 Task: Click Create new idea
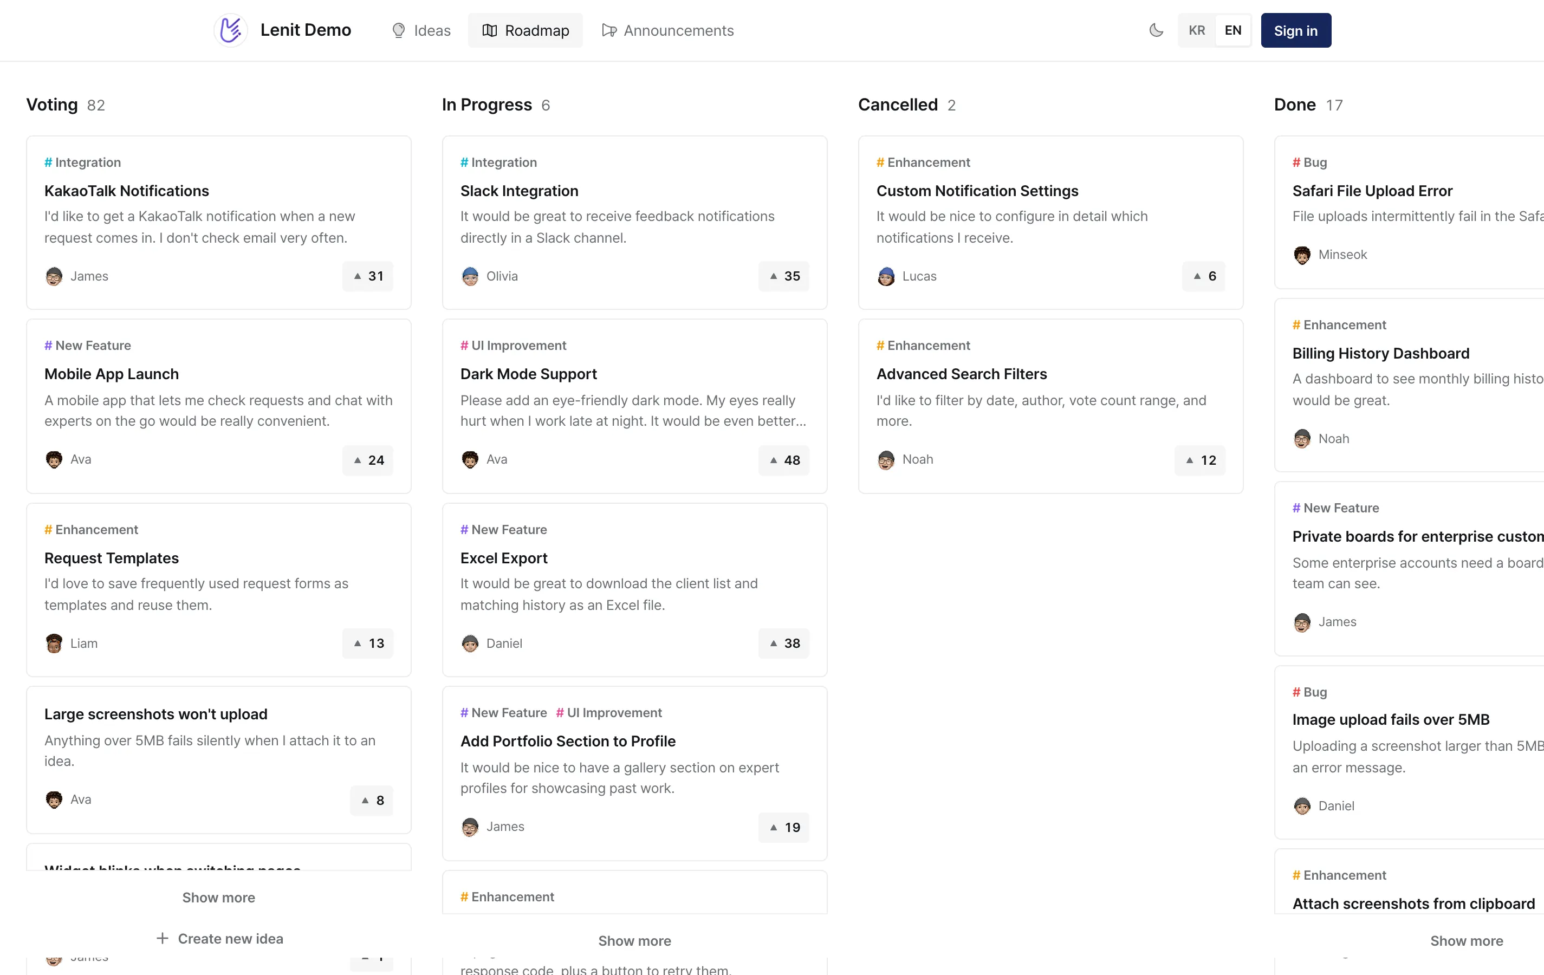coord(219,939)
